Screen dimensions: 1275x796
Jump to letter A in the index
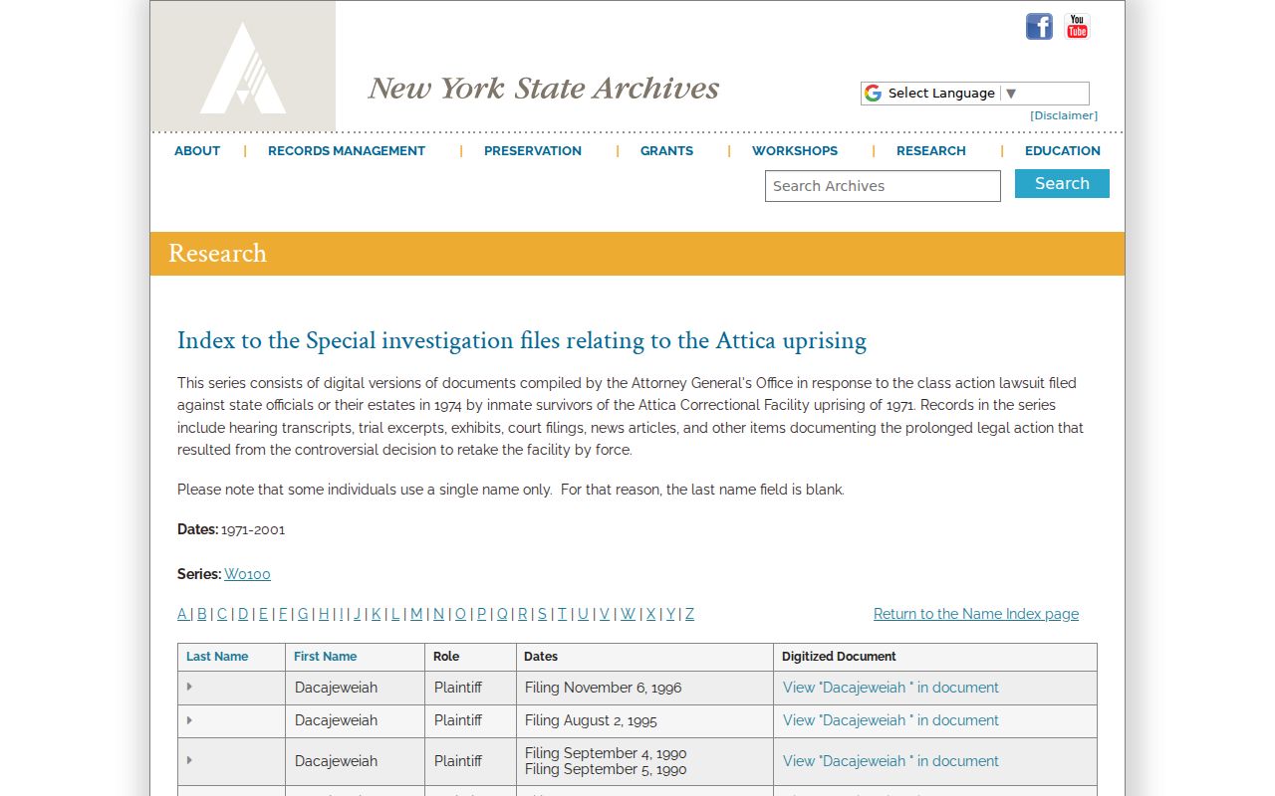pos(182,614)
